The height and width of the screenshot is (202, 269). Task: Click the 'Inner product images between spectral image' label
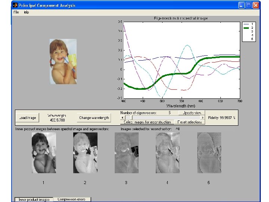62,129
